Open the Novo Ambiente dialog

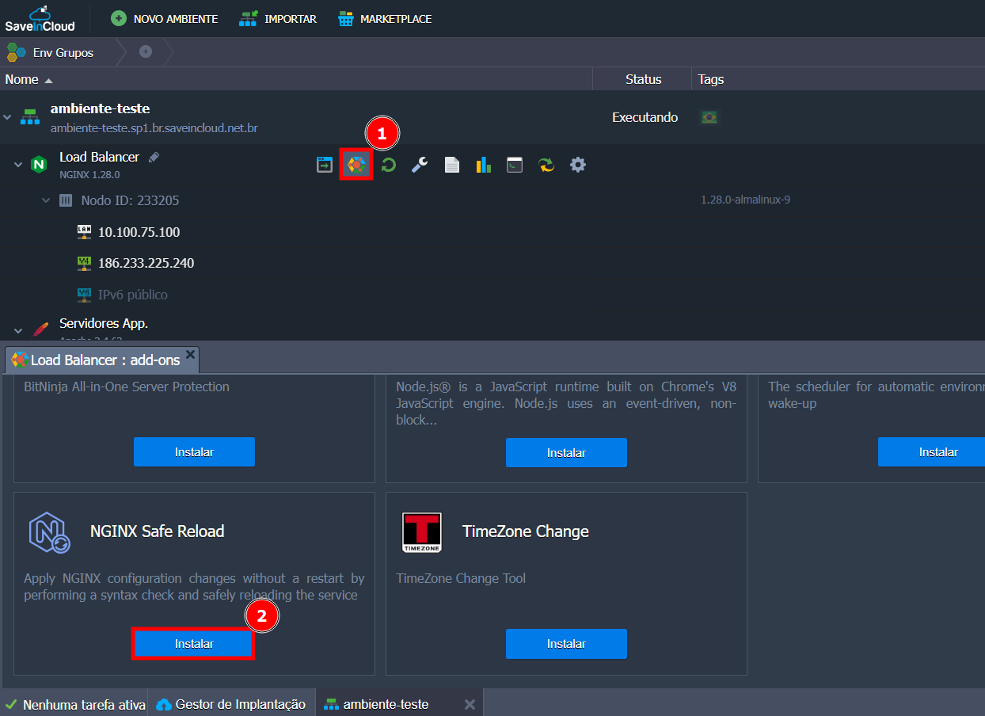[164, 19]
